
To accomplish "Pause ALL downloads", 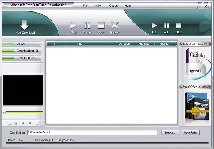I will click(x=166, y=26).
